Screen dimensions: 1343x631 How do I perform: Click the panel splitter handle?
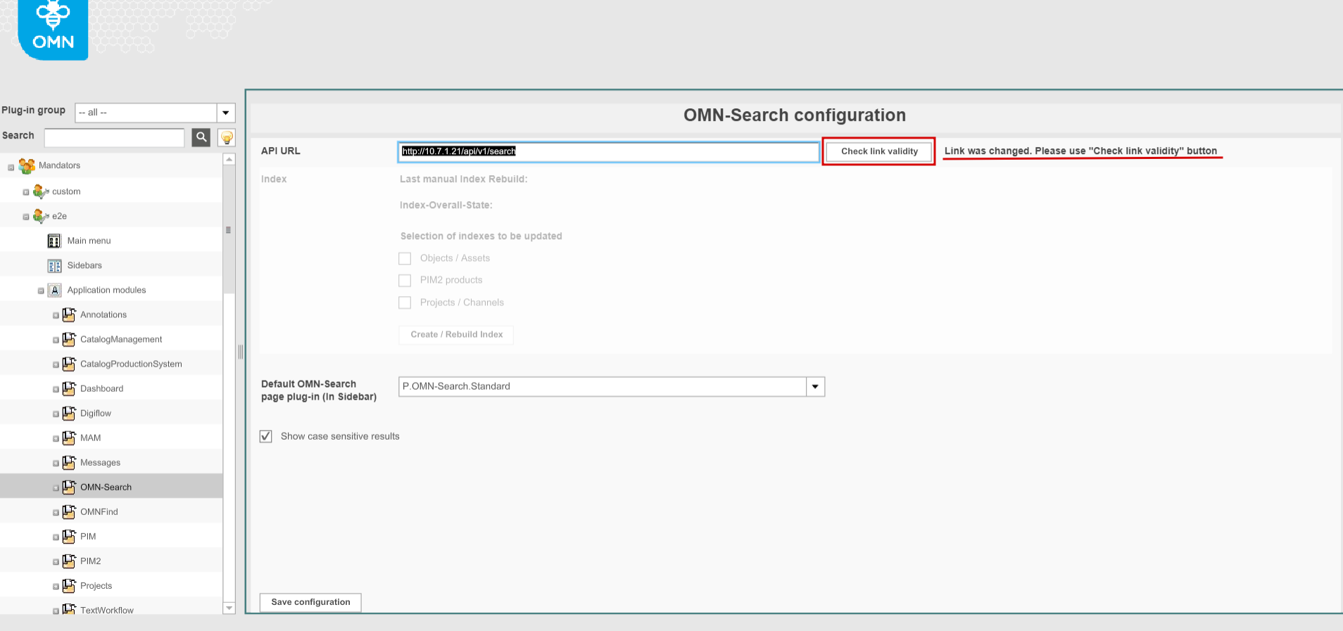click(241, 352)
